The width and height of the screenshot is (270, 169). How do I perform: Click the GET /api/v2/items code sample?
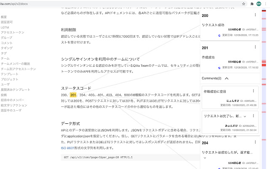(x=98, y=157)
